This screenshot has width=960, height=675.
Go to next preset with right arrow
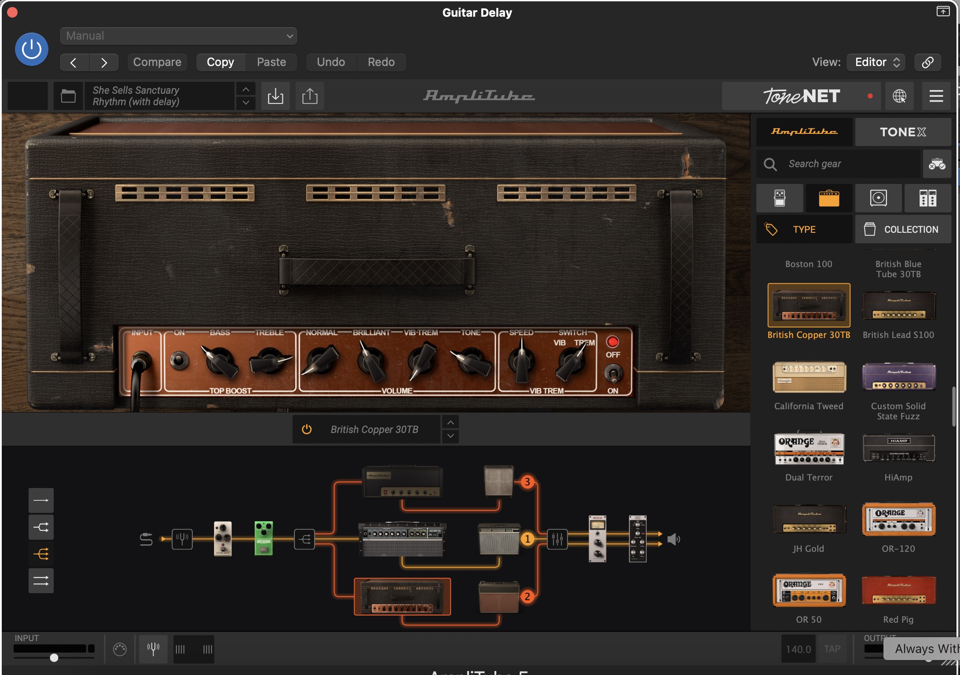pos(104,62)
